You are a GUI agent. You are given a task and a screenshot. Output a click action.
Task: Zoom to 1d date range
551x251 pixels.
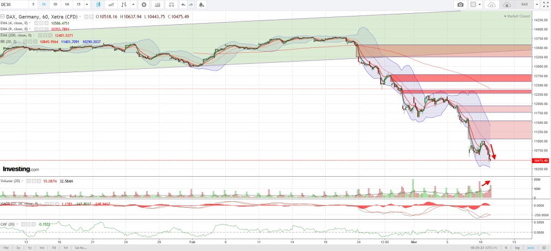point(66,248)
